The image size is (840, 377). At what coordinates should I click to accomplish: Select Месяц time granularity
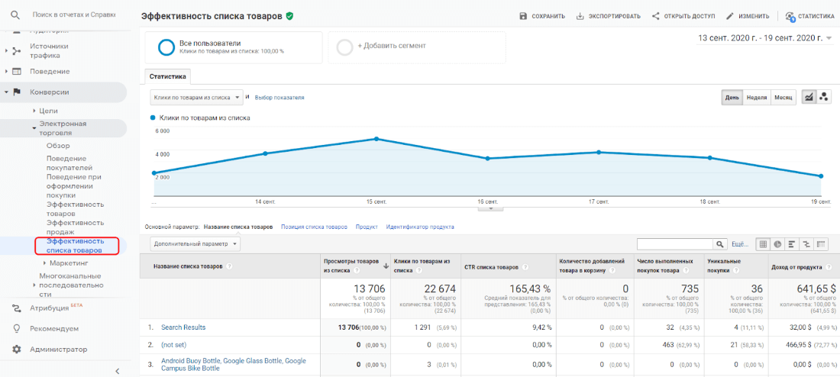pos(783,98)
